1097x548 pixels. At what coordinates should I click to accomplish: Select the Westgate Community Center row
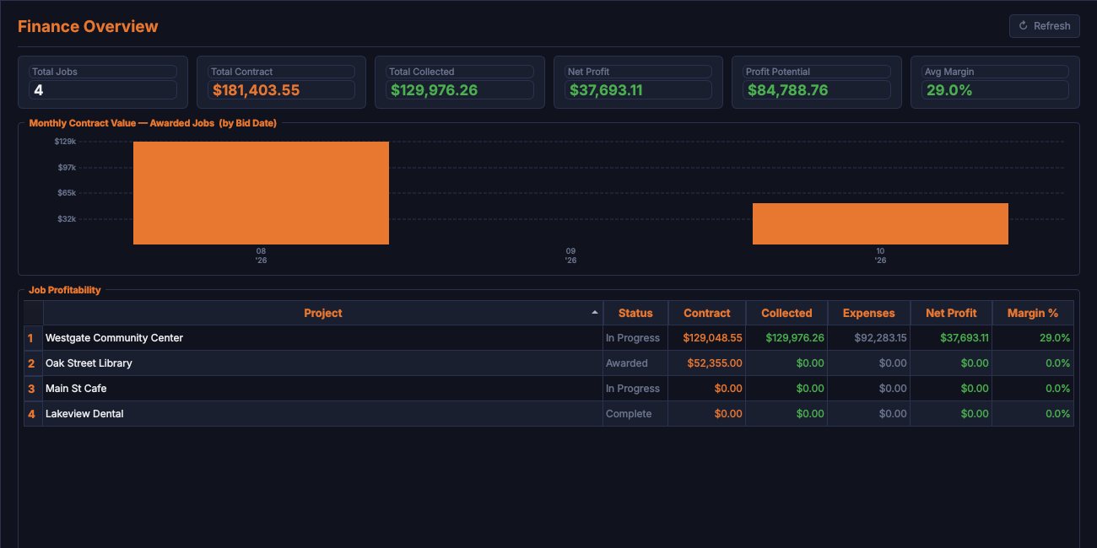click(x=548, y=338)
